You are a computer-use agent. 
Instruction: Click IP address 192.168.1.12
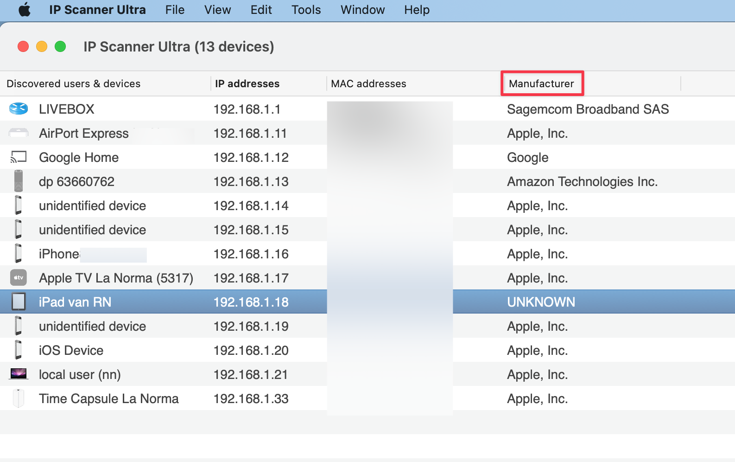point(251,157)
